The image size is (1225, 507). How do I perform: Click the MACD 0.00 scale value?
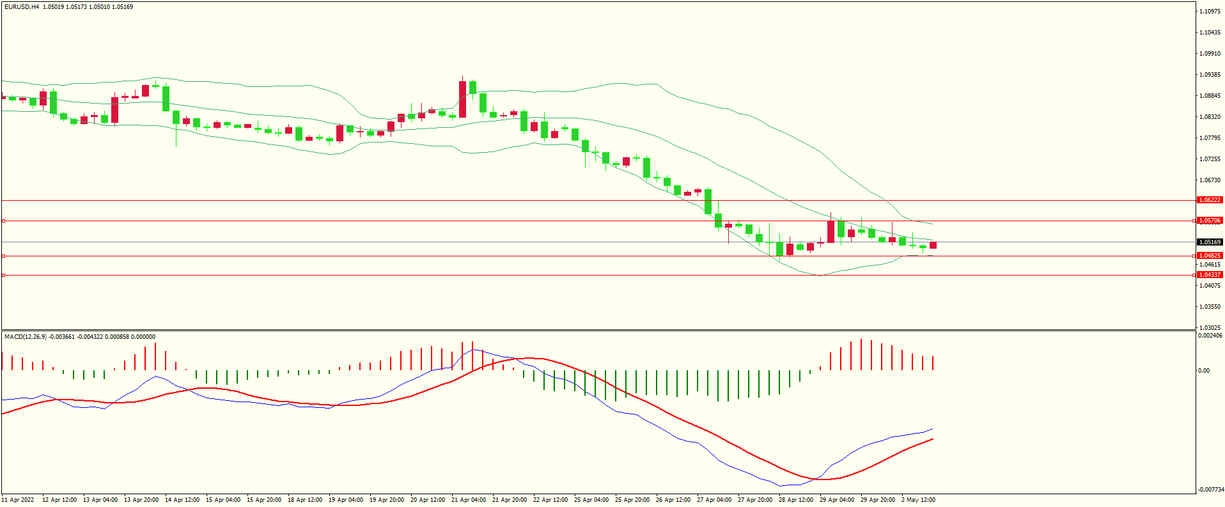coord(1204,371)
